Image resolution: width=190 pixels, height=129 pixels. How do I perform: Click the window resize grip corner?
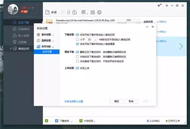coord(185,123)
